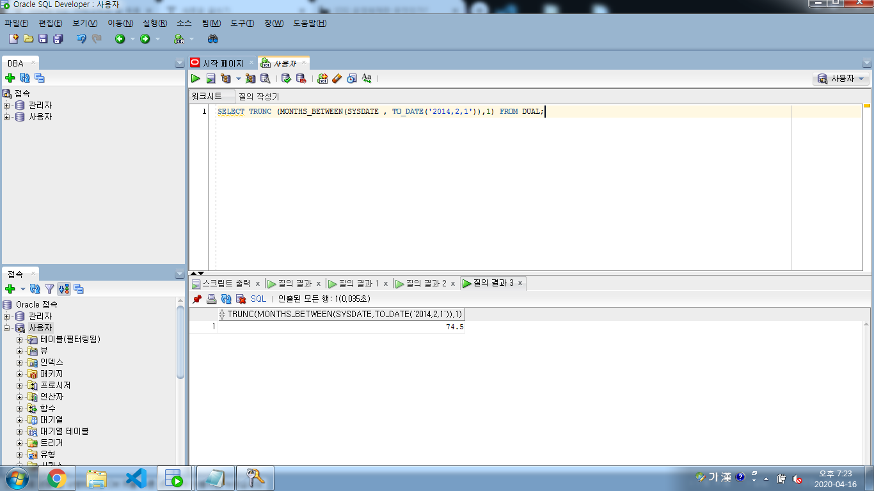Switch to the 질의 작성기 tab
Image resolution: width=874 pixels, height=491 pixels.
click(258, 97)
